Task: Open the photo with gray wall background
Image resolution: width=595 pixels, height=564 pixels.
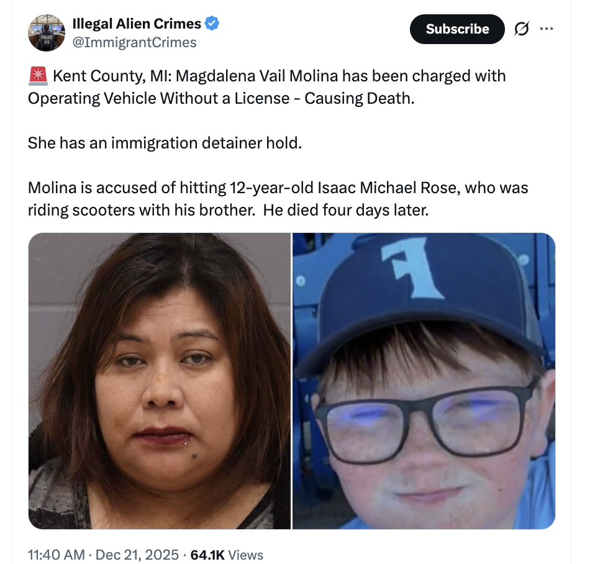Action: (160, 381)
